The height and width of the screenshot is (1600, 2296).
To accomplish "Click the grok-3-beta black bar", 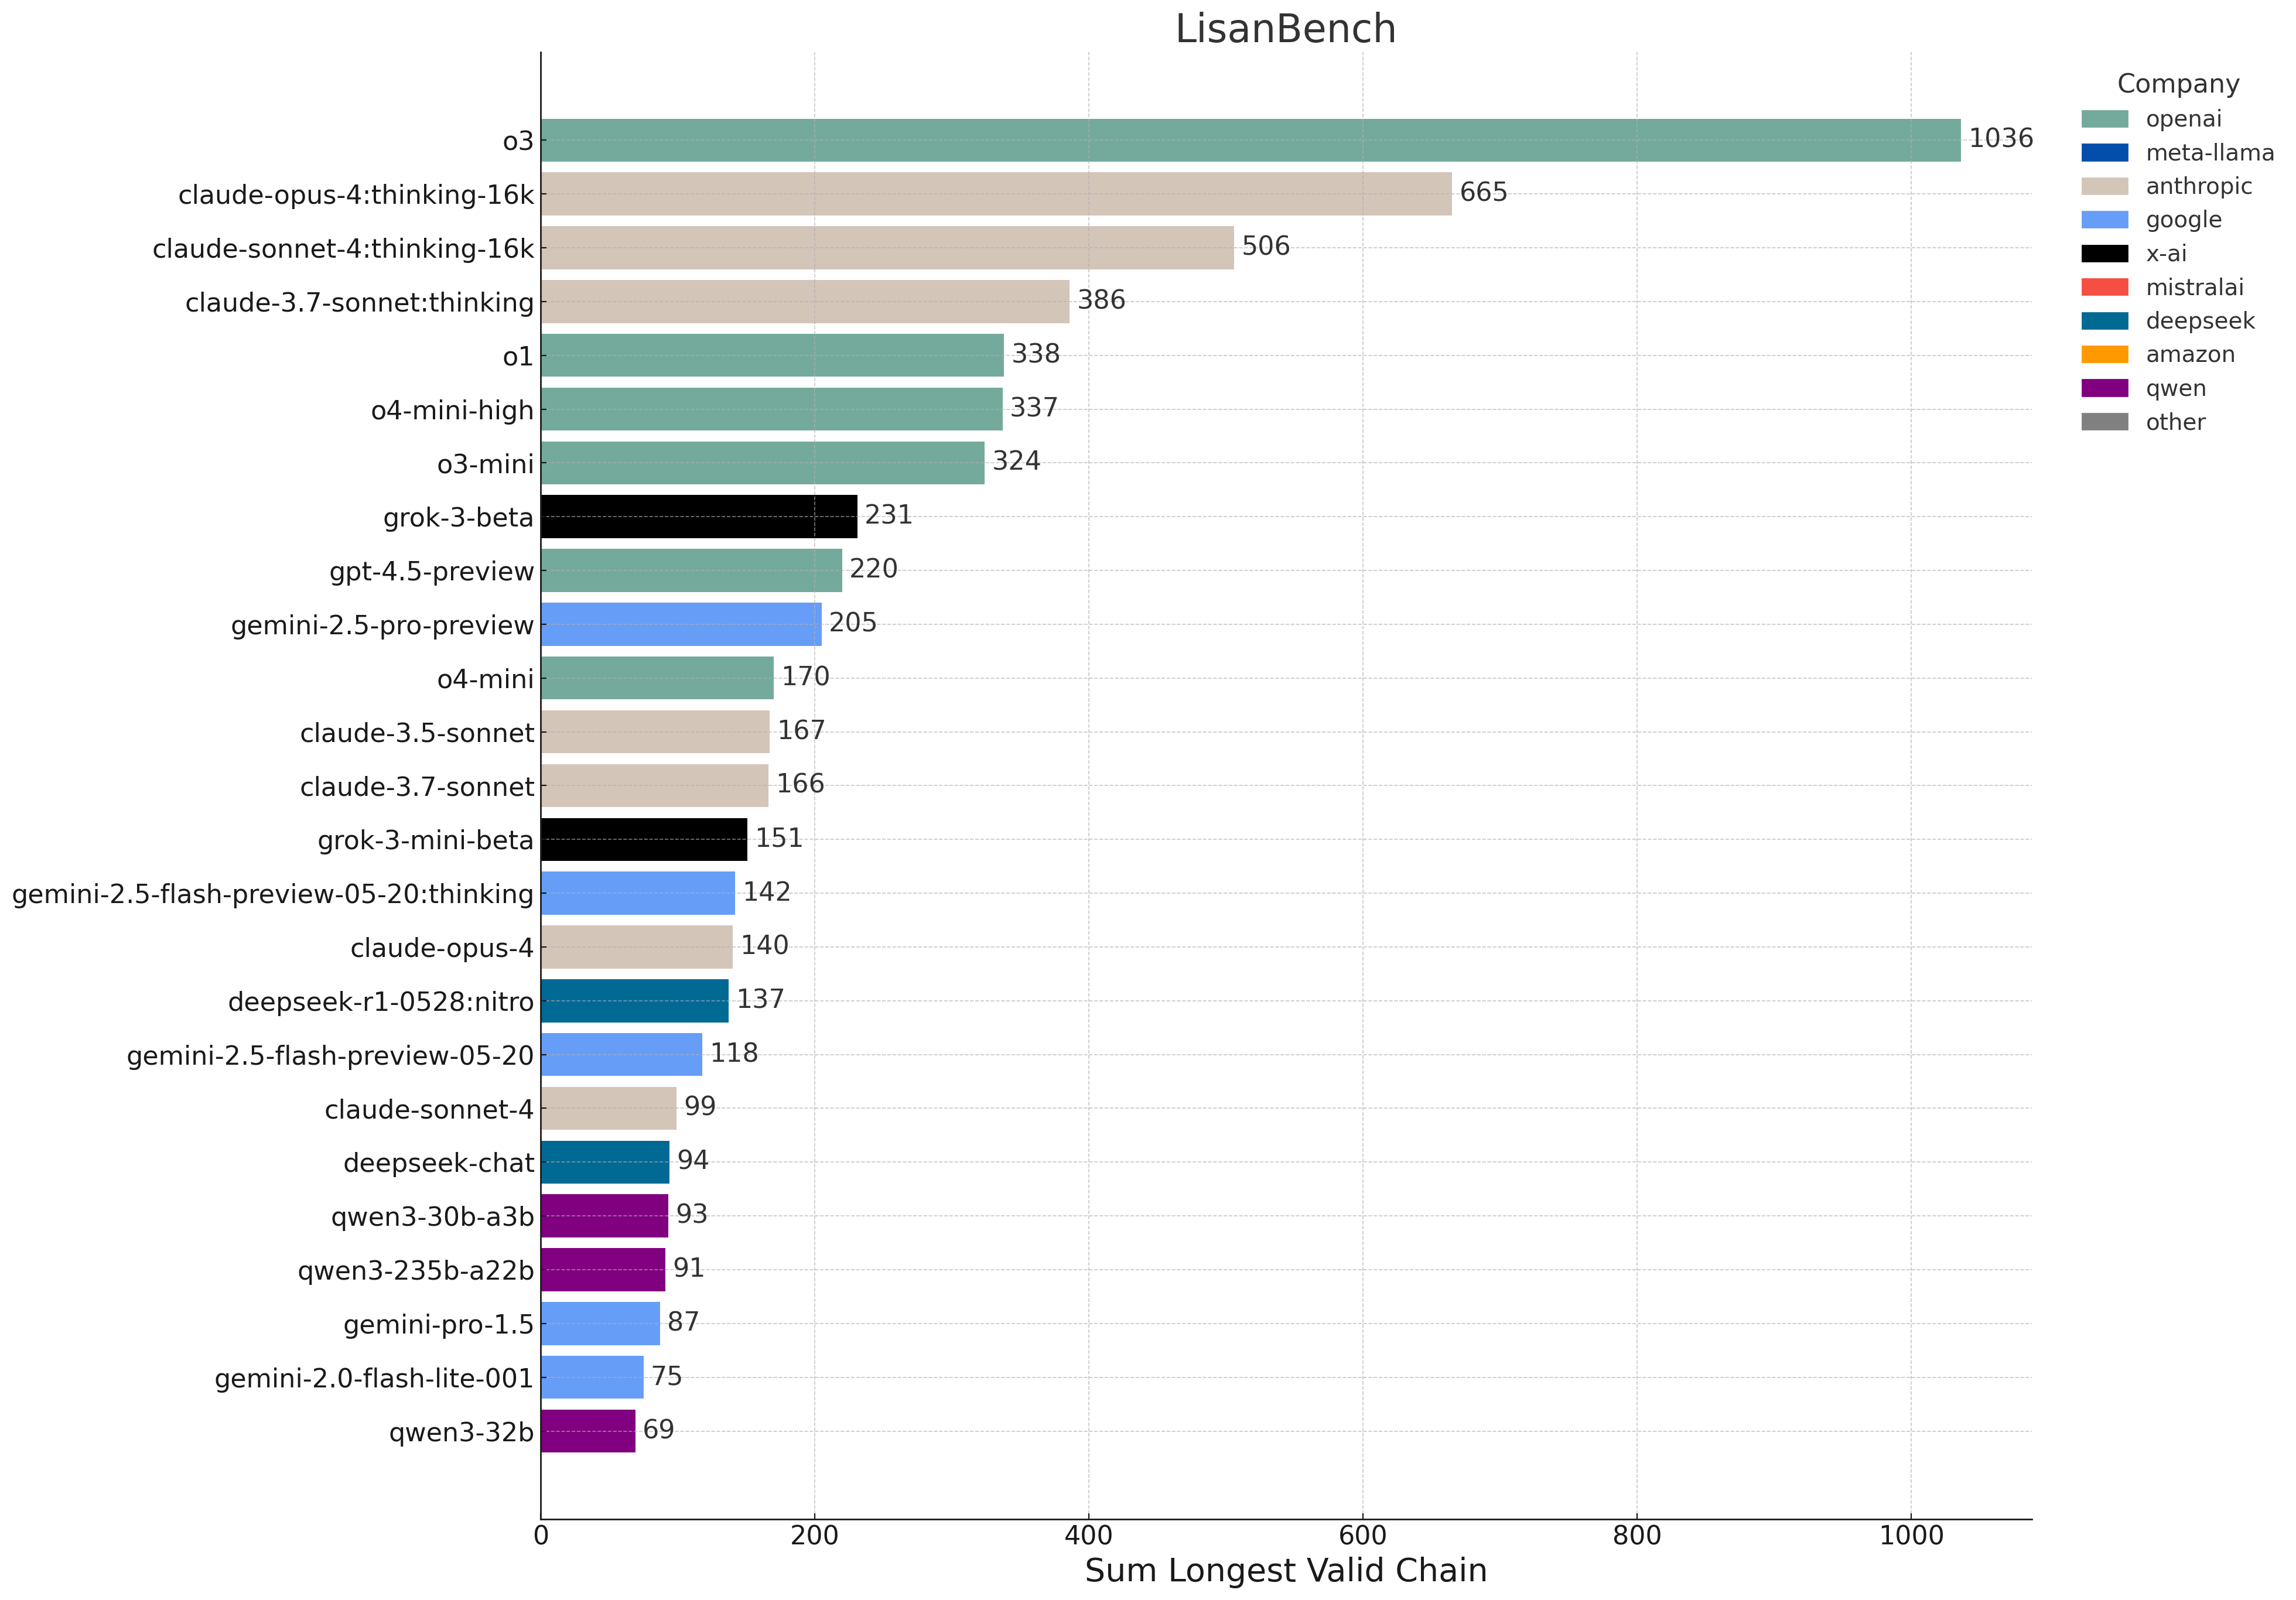I will coord(699,517).
